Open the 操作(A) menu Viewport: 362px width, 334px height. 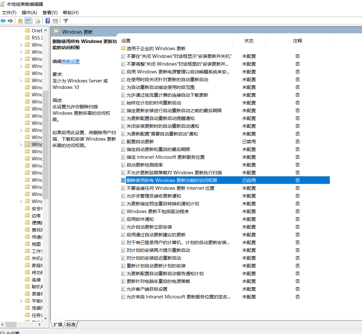pos(29,12)
